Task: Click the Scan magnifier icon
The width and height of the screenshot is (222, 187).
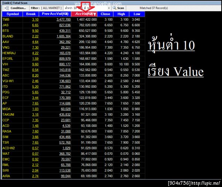Action: tap(114, 8)
